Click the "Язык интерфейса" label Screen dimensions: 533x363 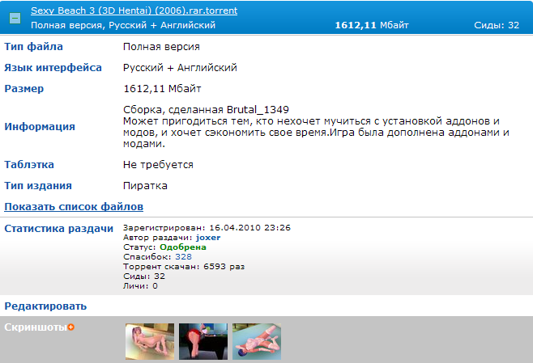point(53,68)
